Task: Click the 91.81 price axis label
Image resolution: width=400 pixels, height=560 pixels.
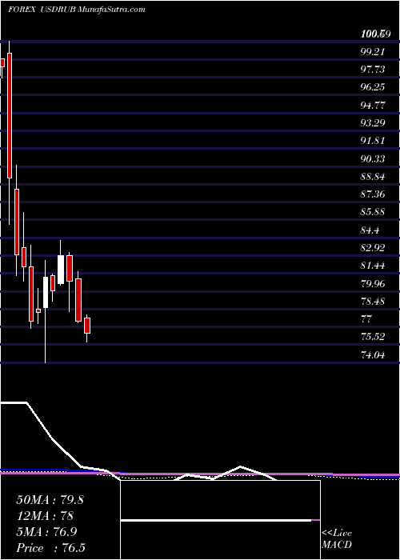Action: pos(373,141)
